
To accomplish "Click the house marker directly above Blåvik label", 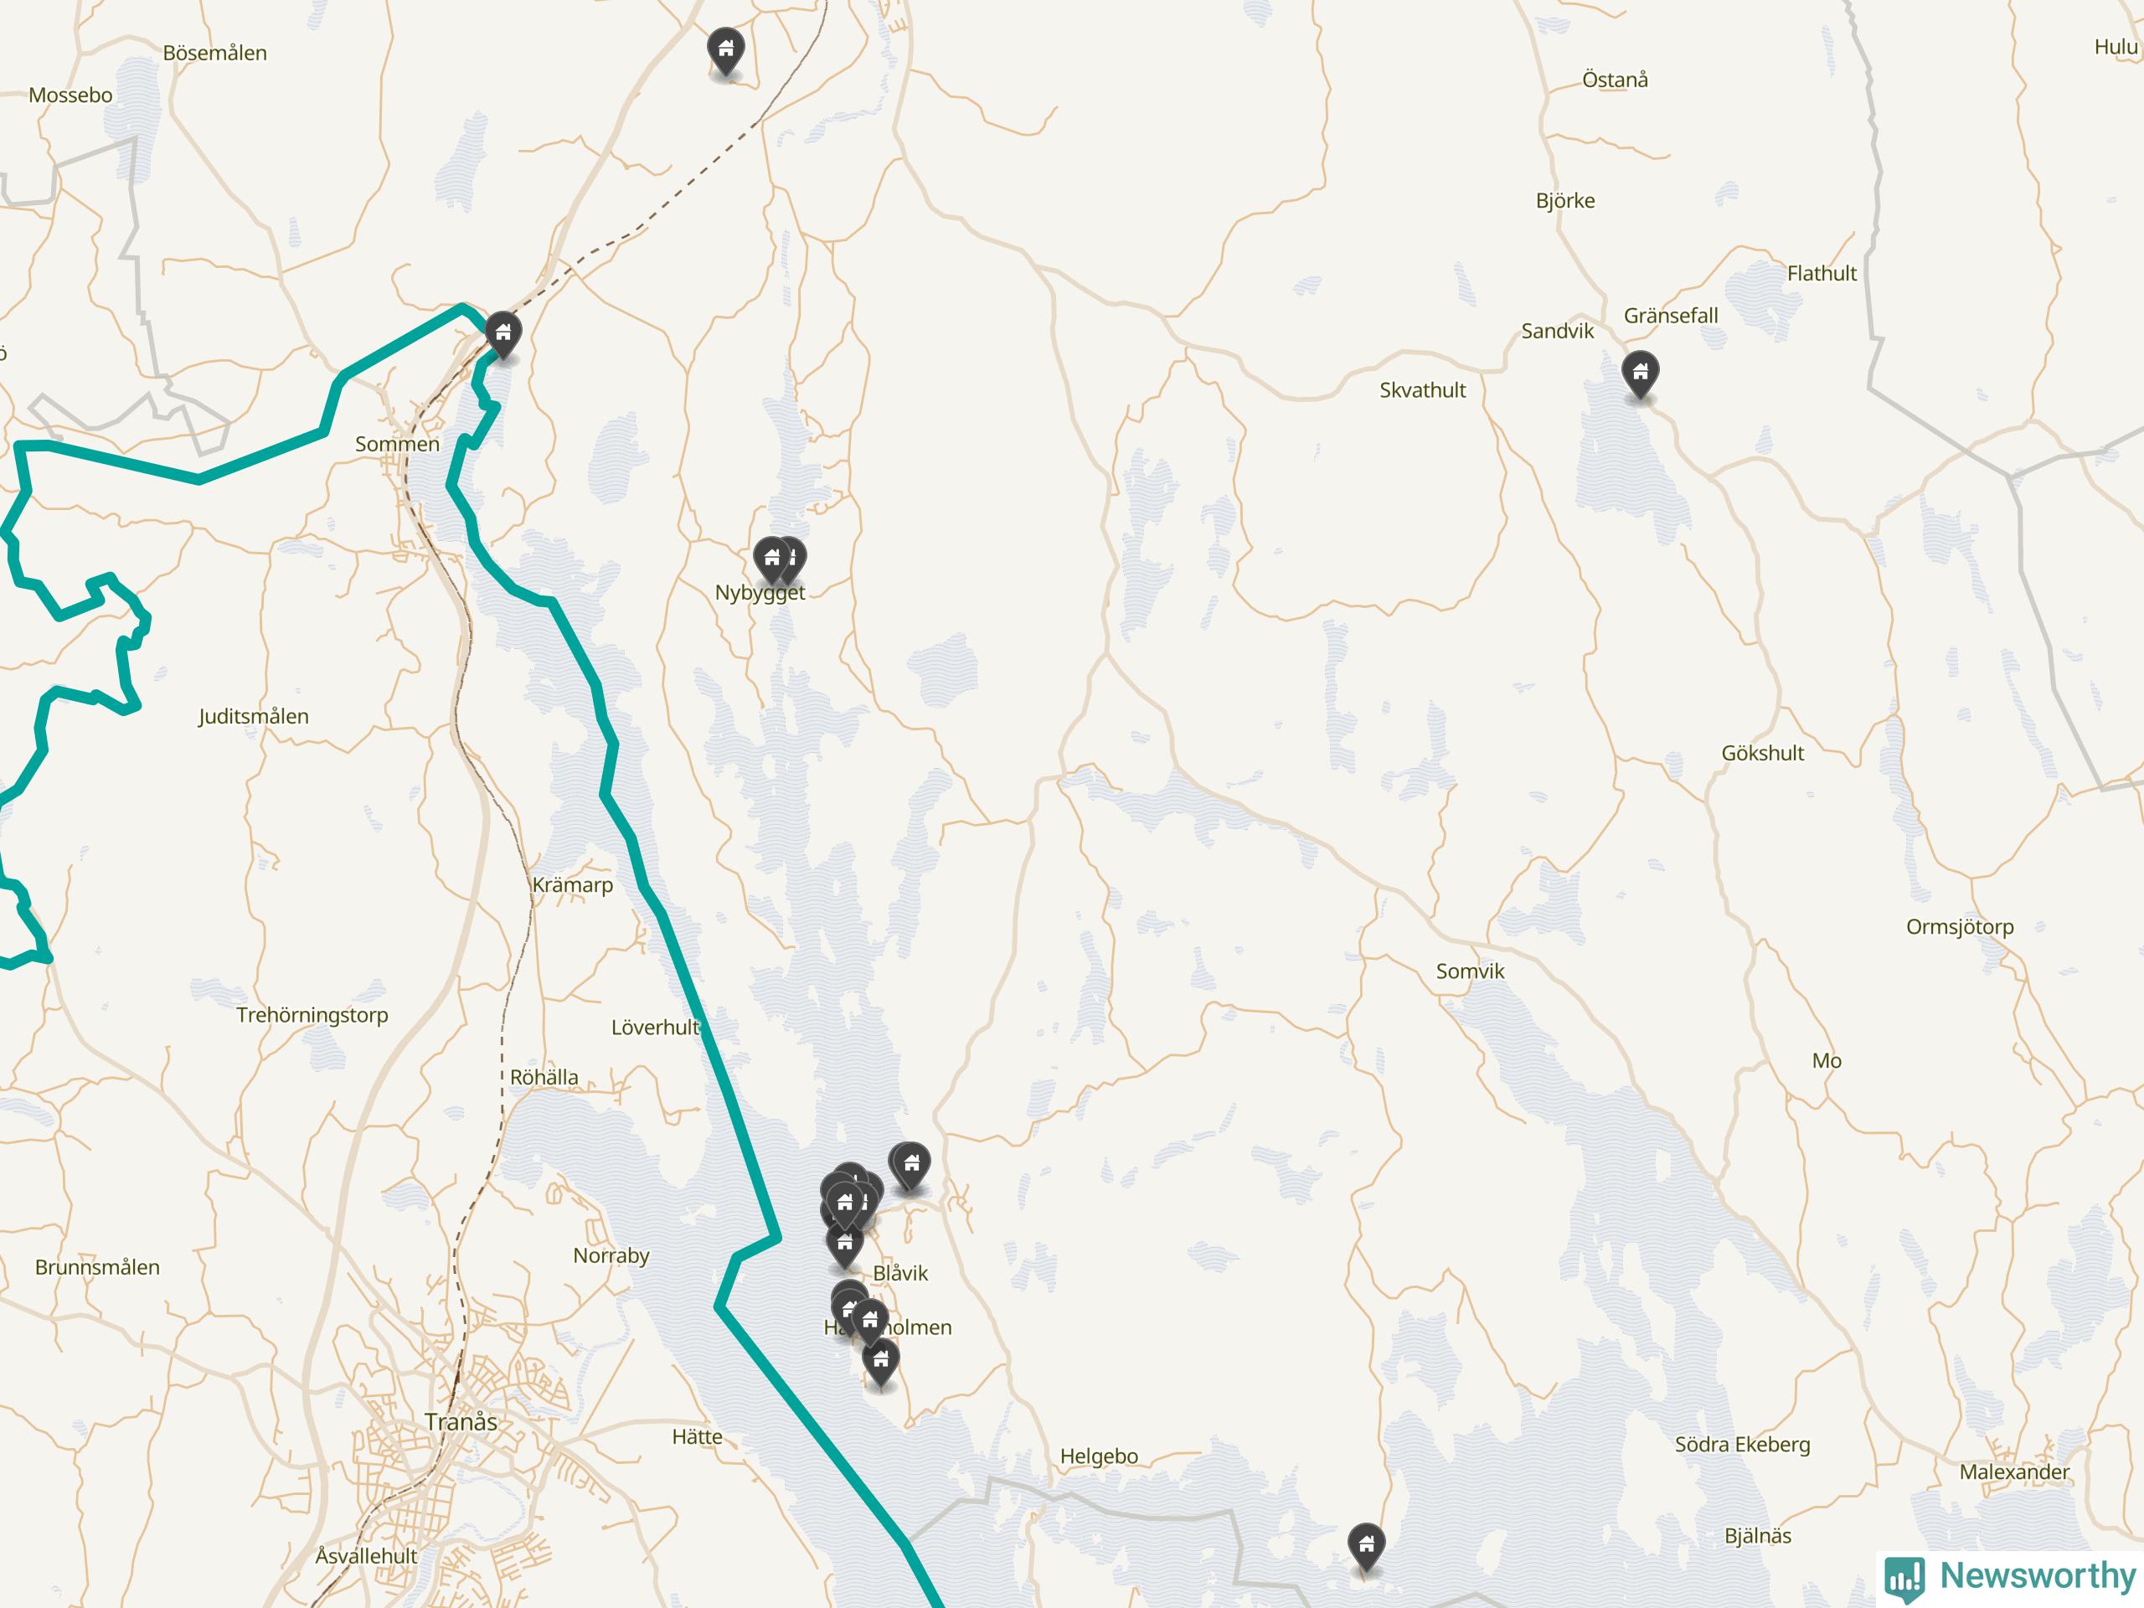I will [844, 1245].
